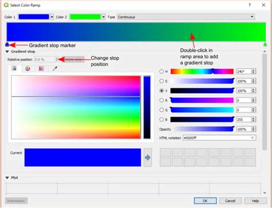272x208 pixels.
Task: Open the Type Continuous dropdown
Action: coord(186,17)
